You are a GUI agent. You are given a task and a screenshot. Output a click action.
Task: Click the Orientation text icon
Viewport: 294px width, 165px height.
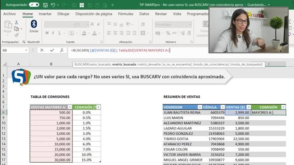click(129, 24)
